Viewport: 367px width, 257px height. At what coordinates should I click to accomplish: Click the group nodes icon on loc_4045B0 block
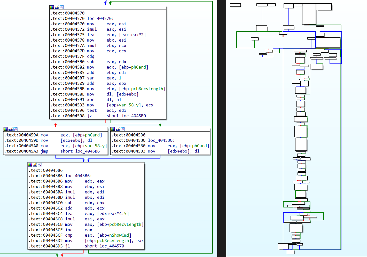[123, 129]
